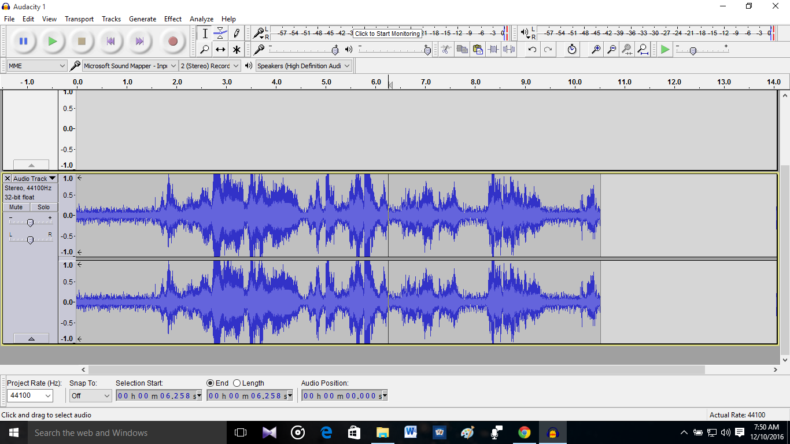Click recording meter microphone icon

click(x=259, y=33)
